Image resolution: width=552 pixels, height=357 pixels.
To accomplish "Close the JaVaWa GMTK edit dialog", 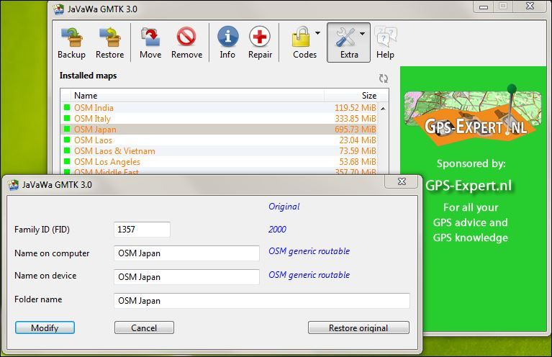I will click(x=402, y=181).
